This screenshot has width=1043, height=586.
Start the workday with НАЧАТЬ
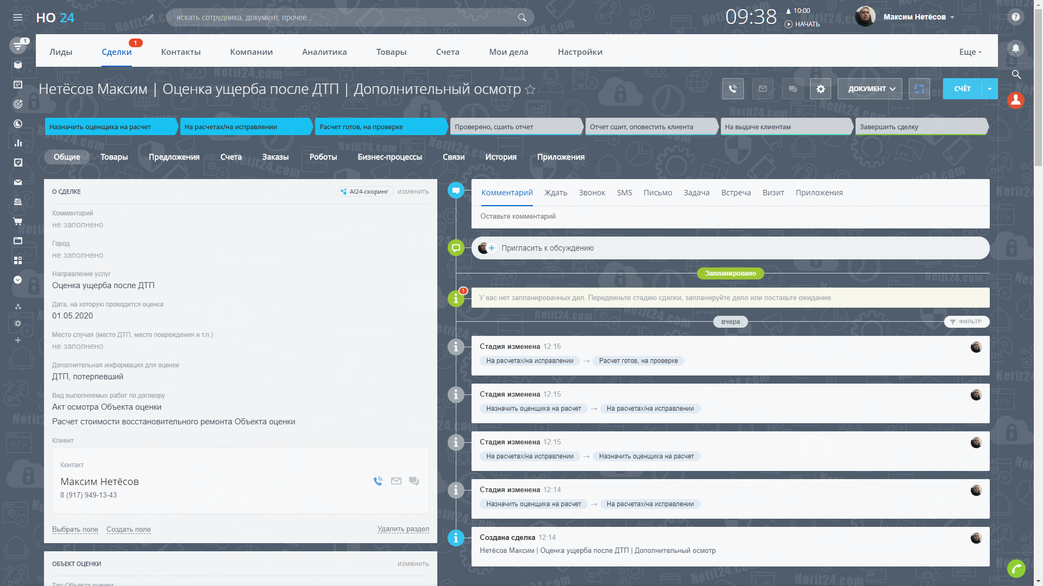coord(802,24)
